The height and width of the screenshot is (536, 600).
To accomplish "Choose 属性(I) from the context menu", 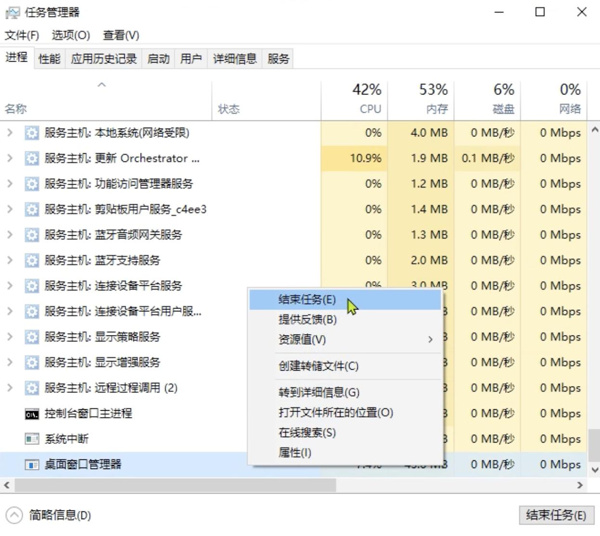I will click(294, 453).
